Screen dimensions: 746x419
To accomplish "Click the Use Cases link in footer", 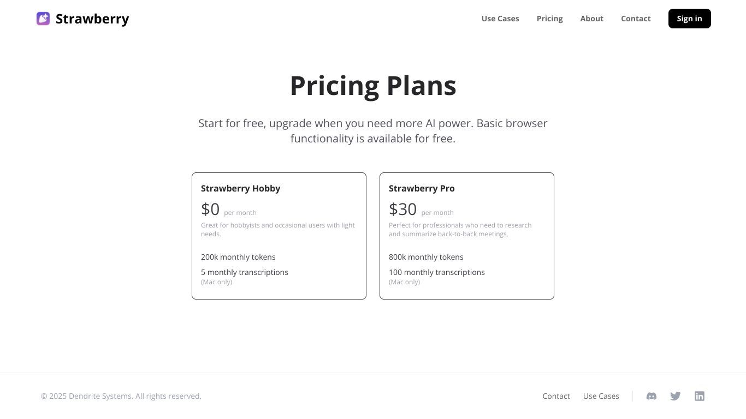I will coord(601,396).
